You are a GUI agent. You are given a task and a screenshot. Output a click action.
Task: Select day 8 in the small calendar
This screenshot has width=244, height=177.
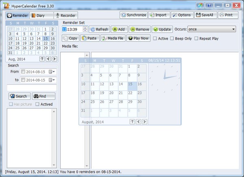click(x=46, y=34)
